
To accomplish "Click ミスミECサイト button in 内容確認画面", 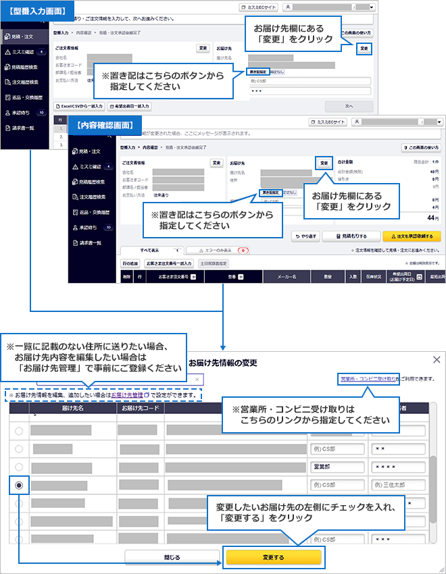I will click(328, 122).
